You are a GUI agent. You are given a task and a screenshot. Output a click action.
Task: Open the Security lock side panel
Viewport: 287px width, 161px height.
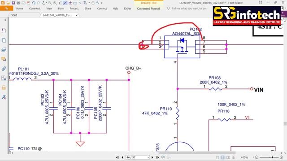(x=4, y=88)
